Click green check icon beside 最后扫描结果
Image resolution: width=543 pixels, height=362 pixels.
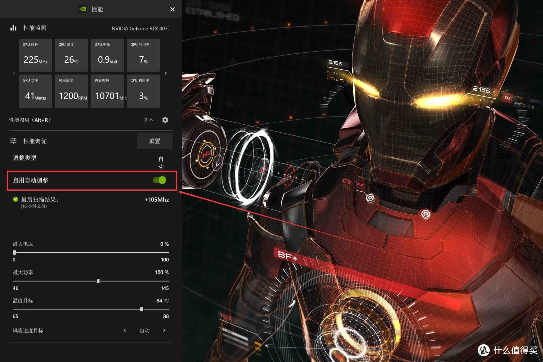tap(15, 199)
